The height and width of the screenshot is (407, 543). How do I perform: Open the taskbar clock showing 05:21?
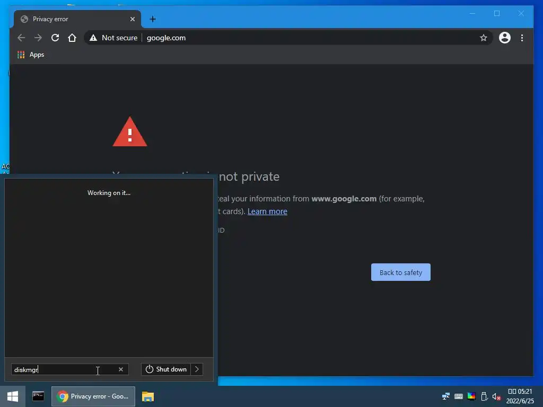coord(520,396)
